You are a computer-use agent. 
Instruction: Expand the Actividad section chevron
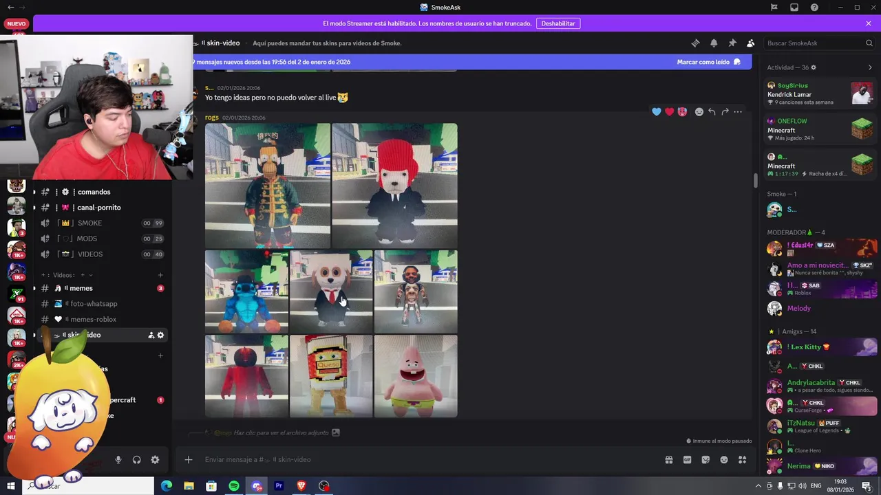[x=870, y=67]
